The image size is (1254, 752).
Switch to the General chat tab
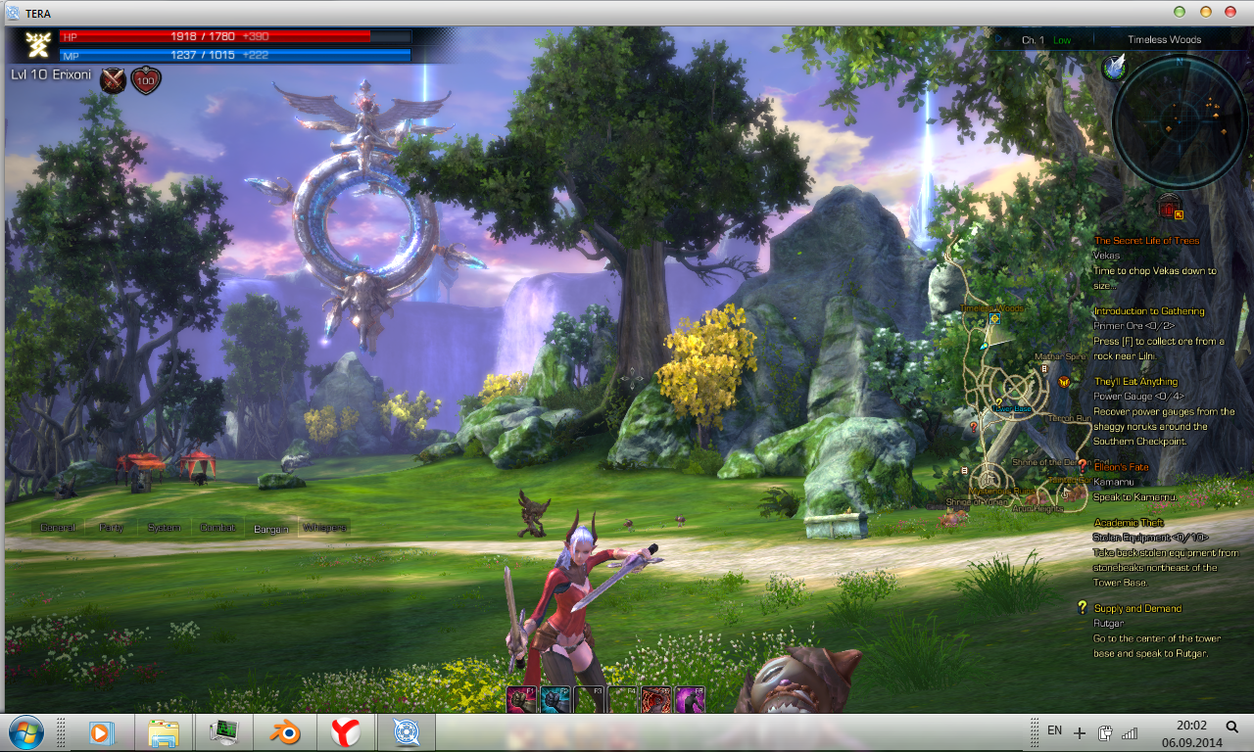(59, 528)
